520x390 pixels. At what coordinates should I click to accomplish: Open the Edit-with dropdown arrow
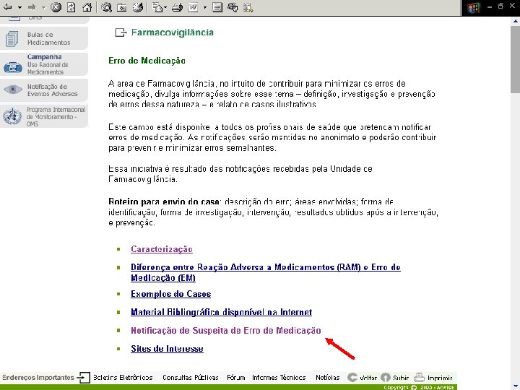[x=204, y=7]
